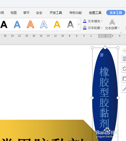Click the collapse minus floating button

[124, 51]
